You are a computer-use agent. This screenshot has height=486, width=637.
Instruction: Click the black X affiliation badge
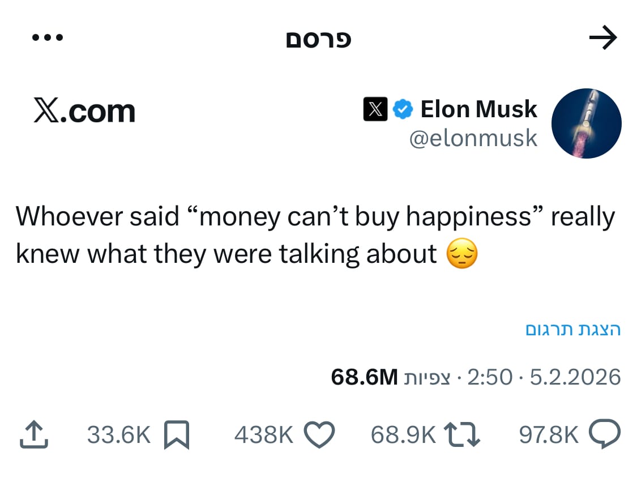tap(375, 109)
